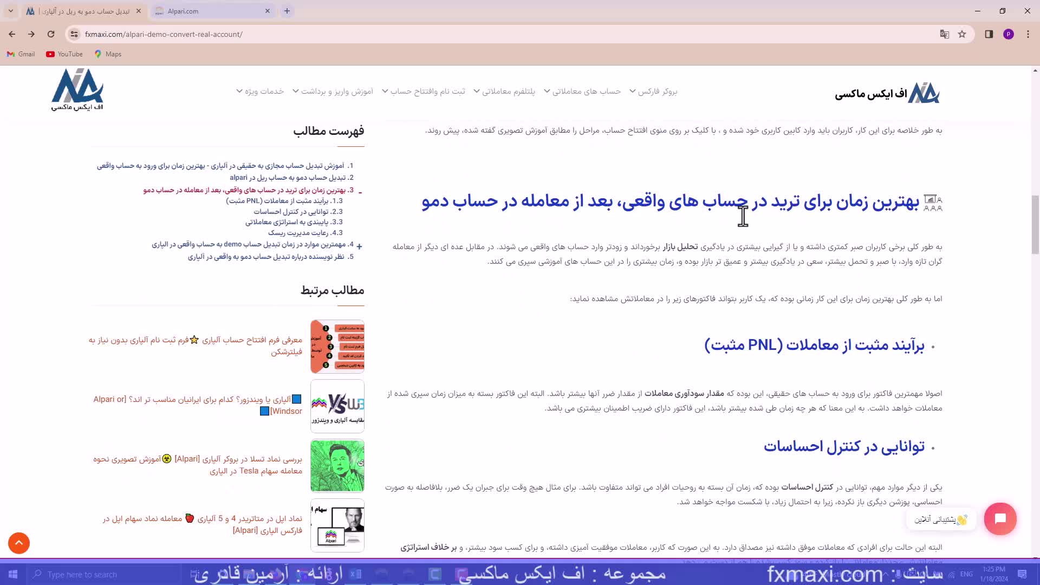Image resolution: width=1040 pixels, height=585 pixels.
Task: Open the YouTube bookmark
Action: click(64, 54)
